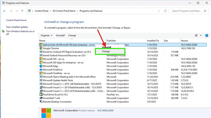Viewport: 211px width, 118px height.
Task: Click the Windows features shield icon
Action: (x=3, y=31)
